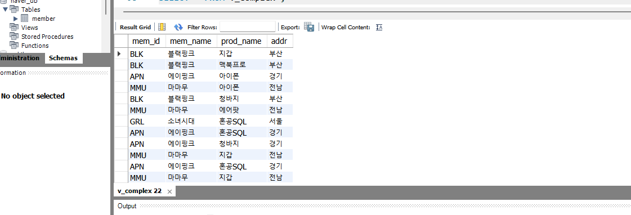Focus the Filter Rows input field
Image resolution: width=631 pixels, height=215 pixels.
(x=248, y=27)
